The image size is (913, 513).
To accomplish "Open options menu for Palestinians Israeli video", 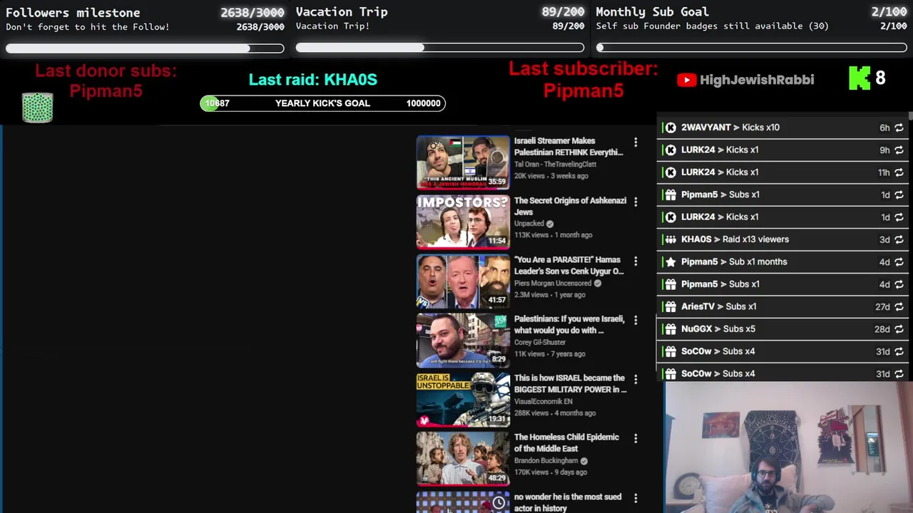I will pos(636,321).
